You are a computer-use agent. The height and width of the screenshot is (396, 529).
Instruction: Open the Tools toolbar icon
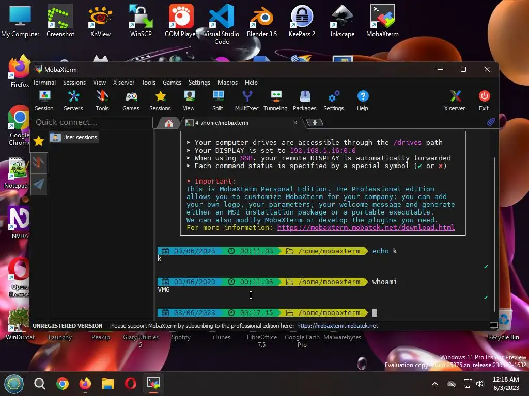(102, 101)
